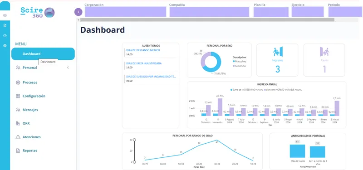This screenshot has width=363, height=170.
Task: Open the Periodo selector field
Action: (x=345, y=12)
